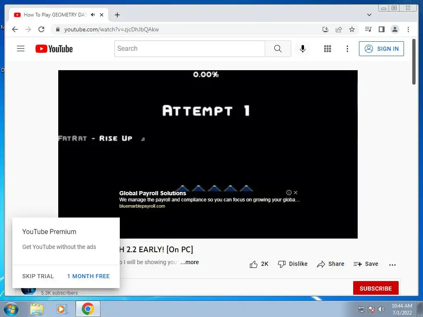Click the Action Center flag icon
The image size is (423, 317).
[371, 309]
